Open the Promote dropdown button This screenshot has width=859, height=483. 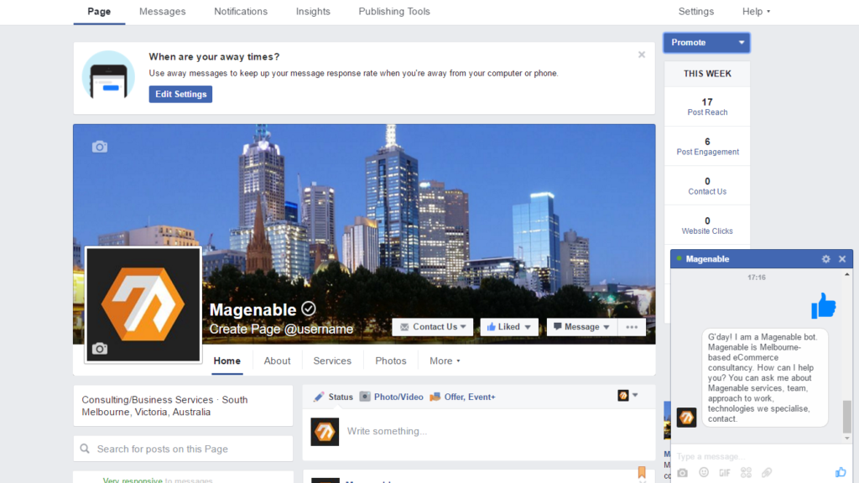click(x=706, y=43)
